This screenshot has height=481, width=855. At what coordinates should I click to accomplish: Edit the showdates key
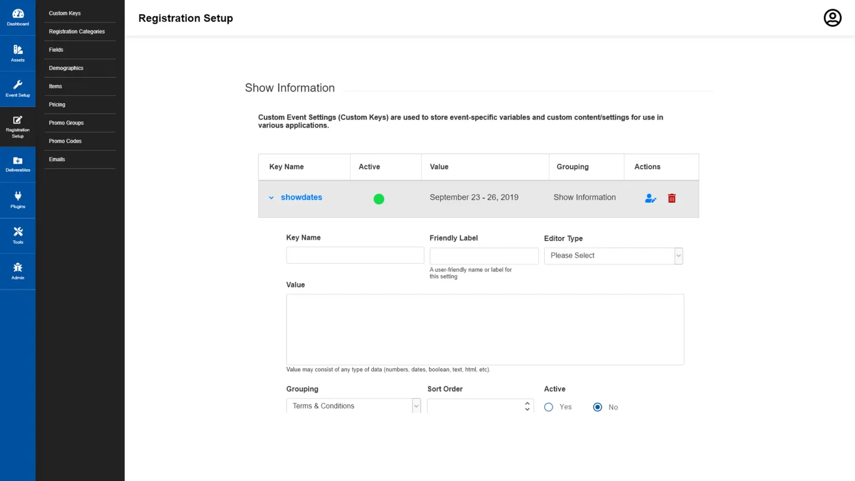pyautogui.click(x=650, y=198)
